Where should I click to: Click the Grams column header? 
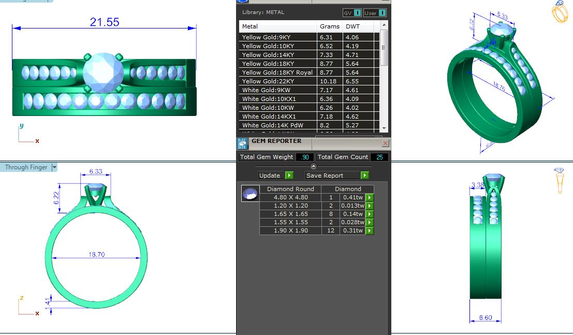(330, 26)
